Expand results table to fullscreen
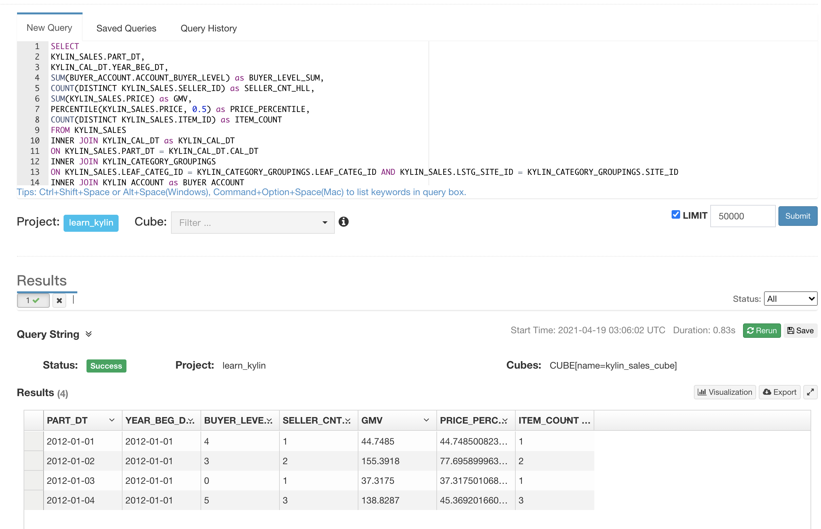This screenshot has width=821, height=529. pos(810,392)
